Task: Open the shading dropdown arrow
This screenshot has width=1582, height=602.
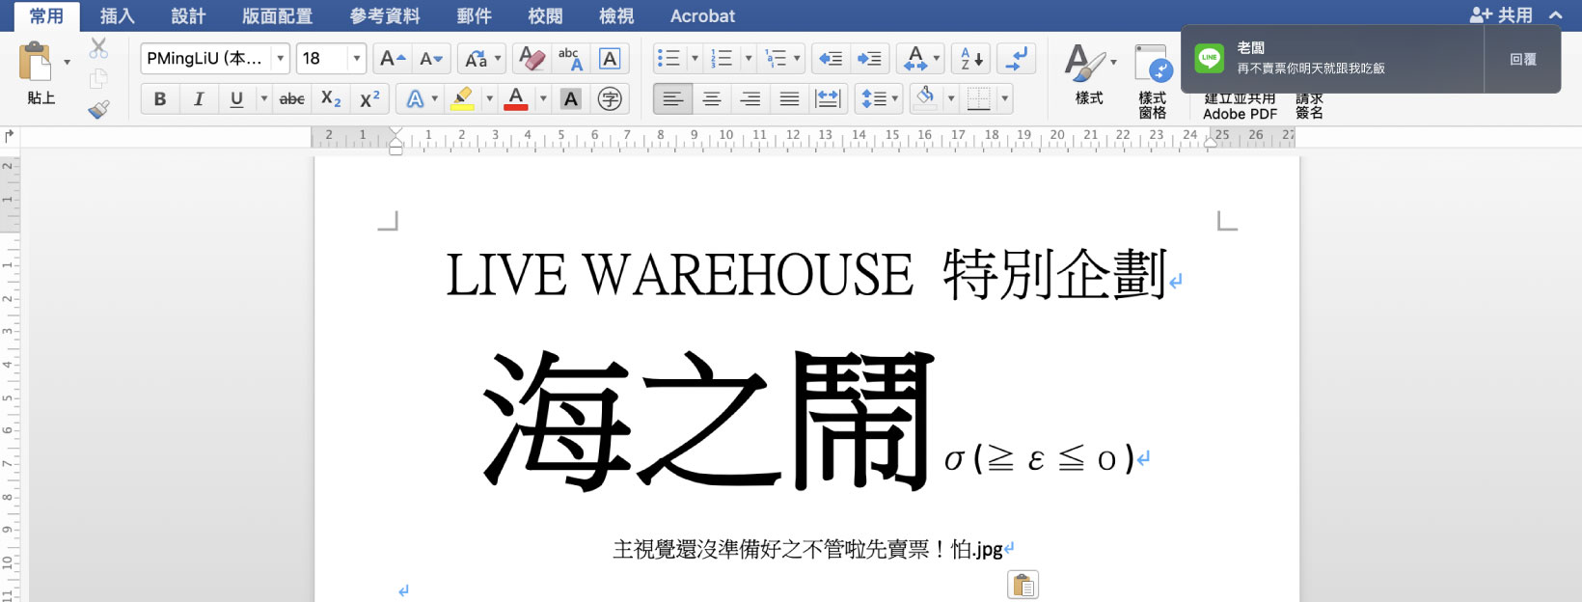Action: tap(951, 98)
